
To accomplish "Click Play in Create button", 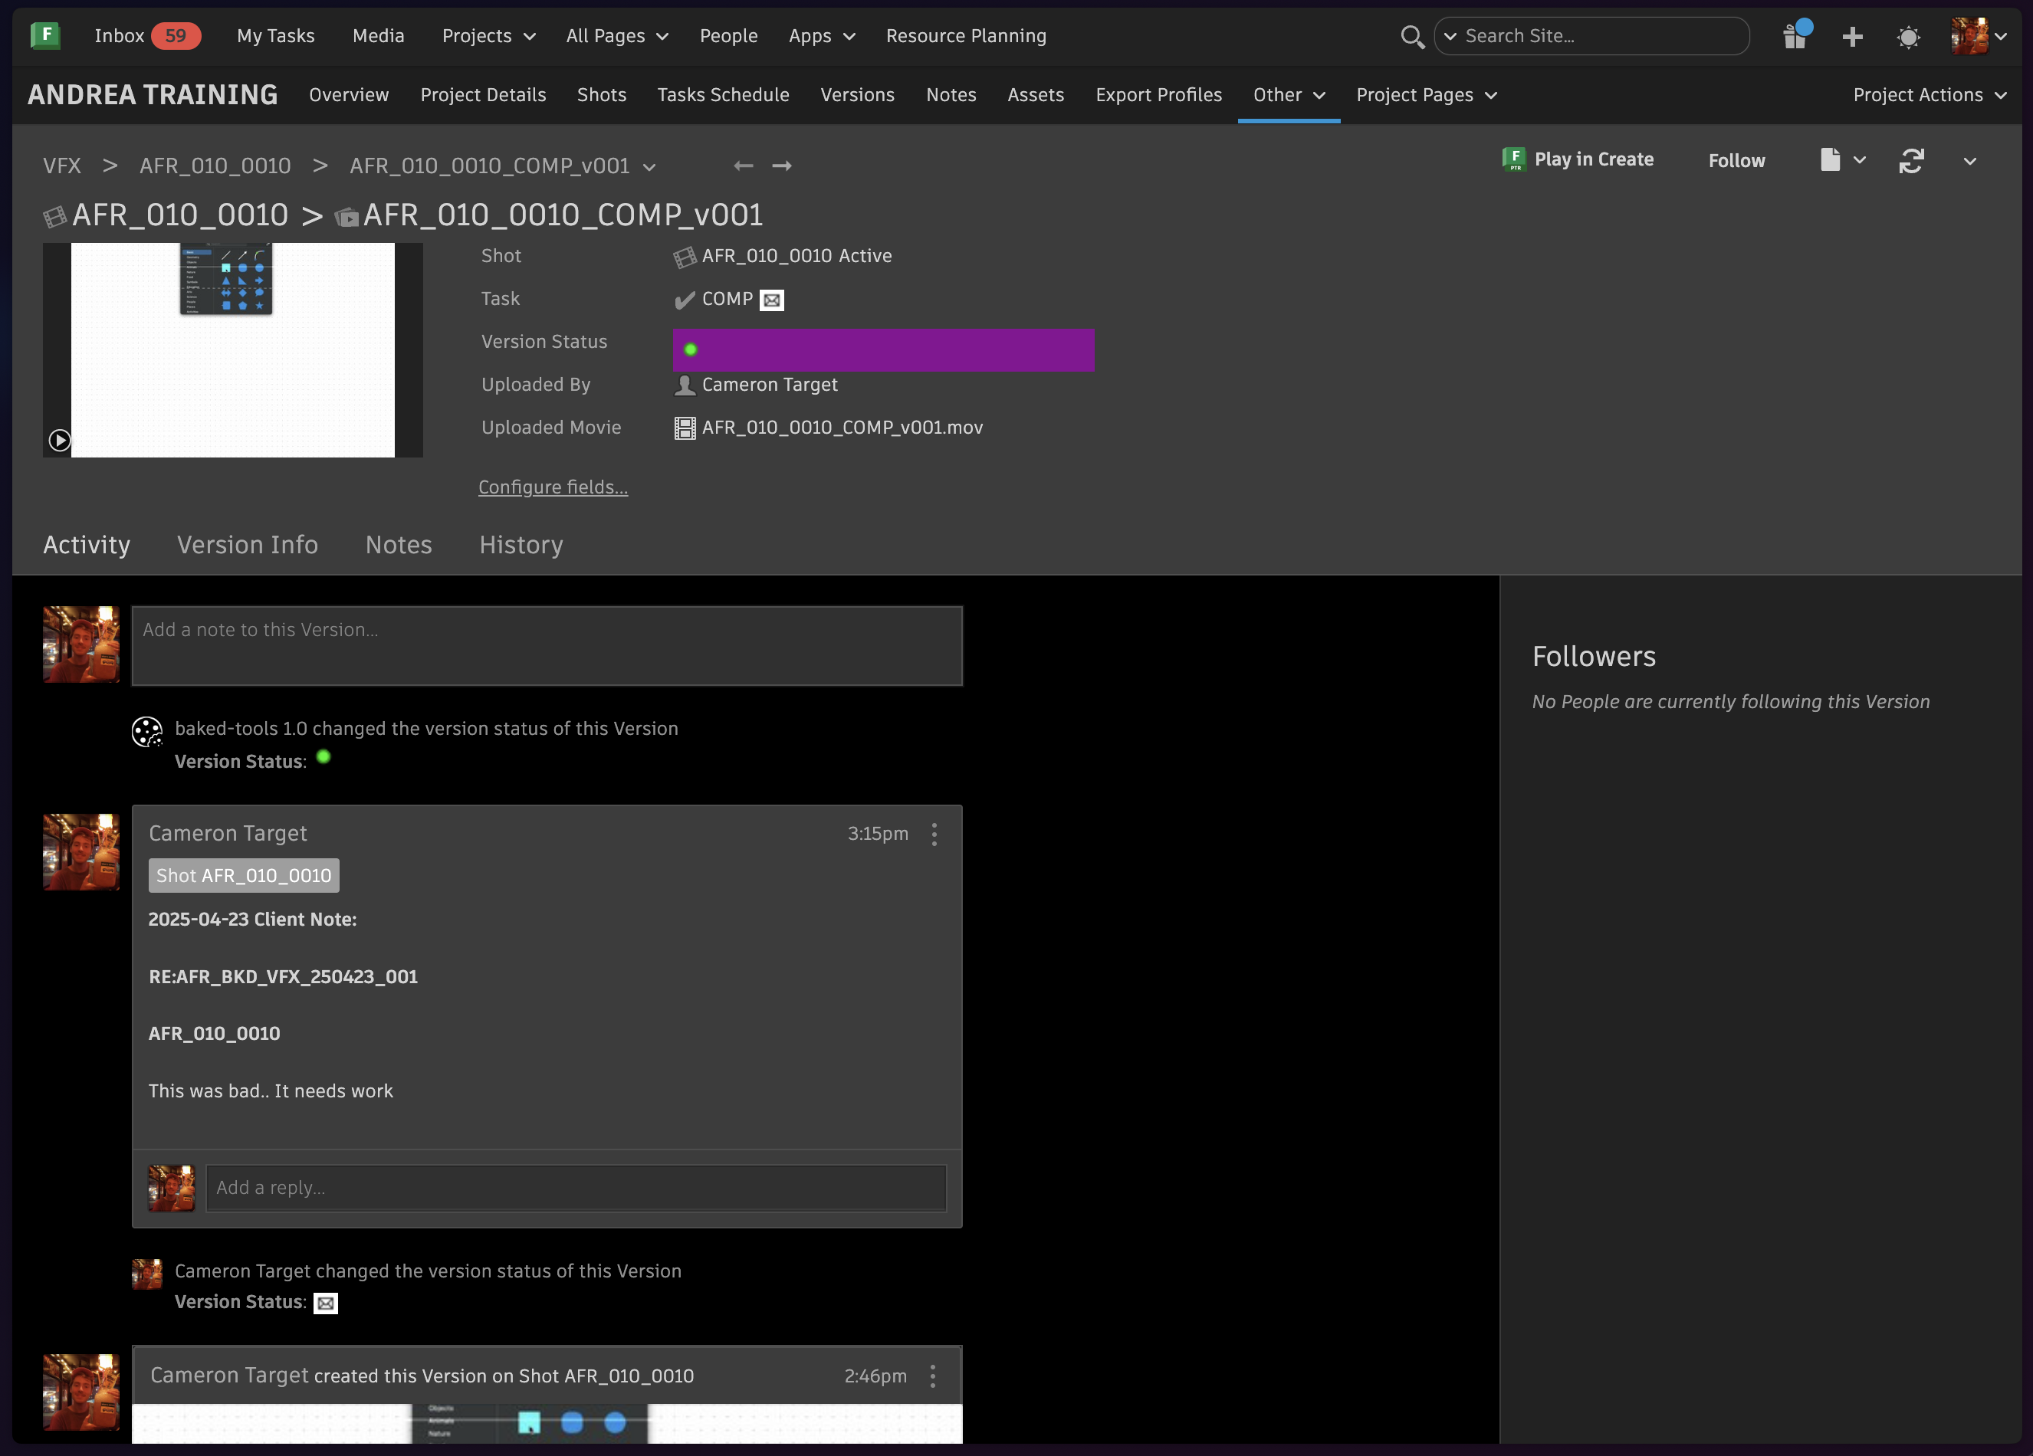I will click(x=1578, y=159).
